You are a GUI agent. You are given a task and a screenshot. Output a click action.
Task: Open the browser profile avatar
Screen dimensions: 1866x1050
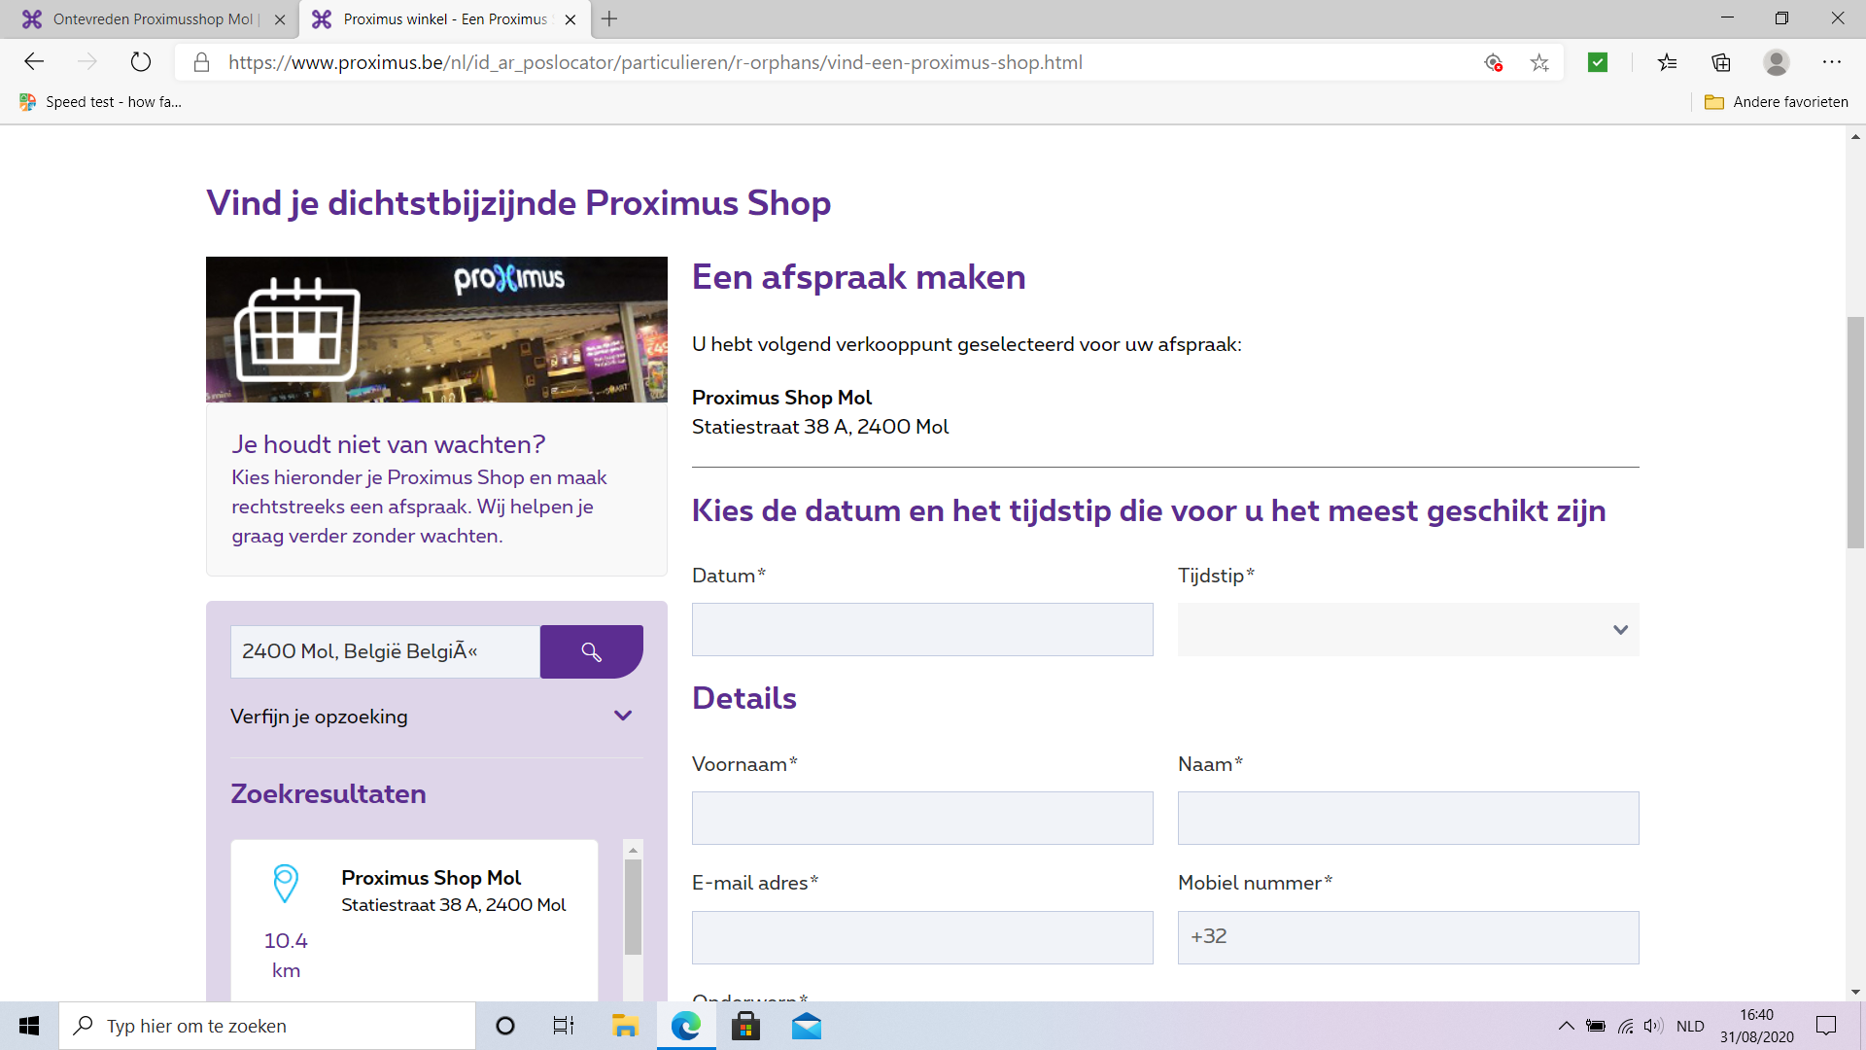1777,62
